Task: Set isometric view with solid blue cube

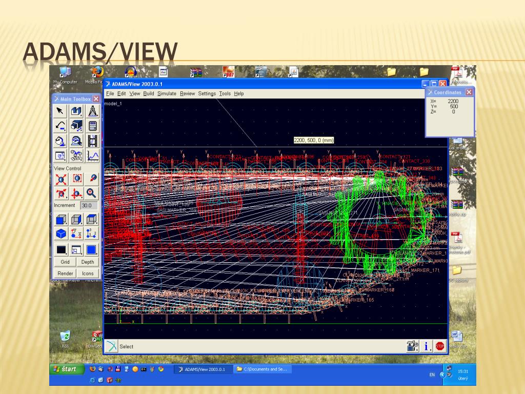Action: (x=61, y=233)
